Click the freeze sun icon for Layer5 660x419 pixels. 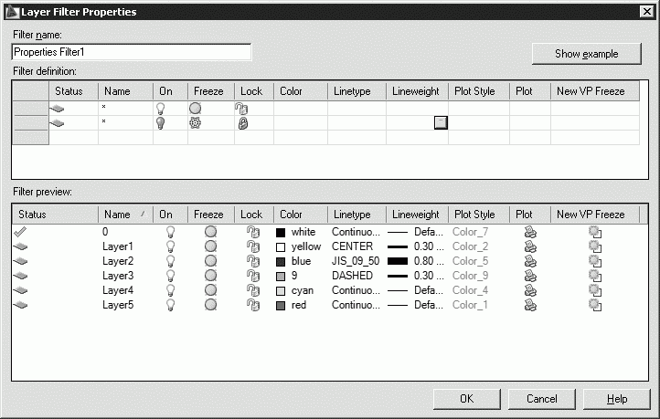(x=210, y=305)
